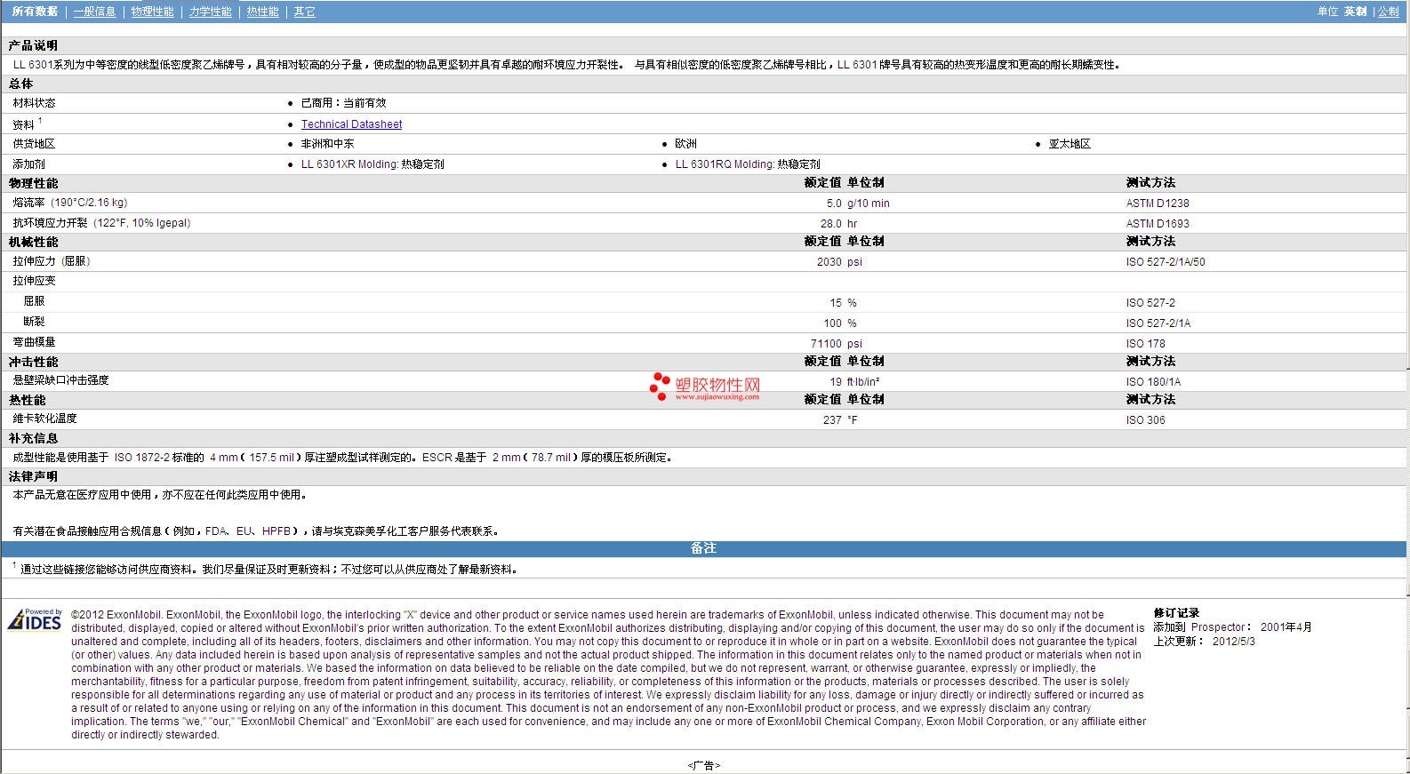Click LL 6301RQ Molding additive entry
The height and width of the screenshot is (774, 1410).
pos(748,164)
